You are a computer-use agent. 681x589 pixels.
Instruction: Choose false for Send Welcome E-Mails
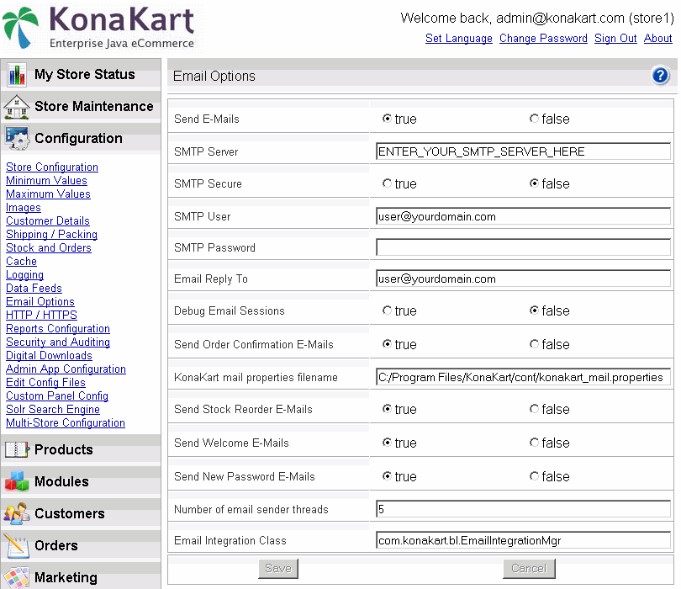534,442
